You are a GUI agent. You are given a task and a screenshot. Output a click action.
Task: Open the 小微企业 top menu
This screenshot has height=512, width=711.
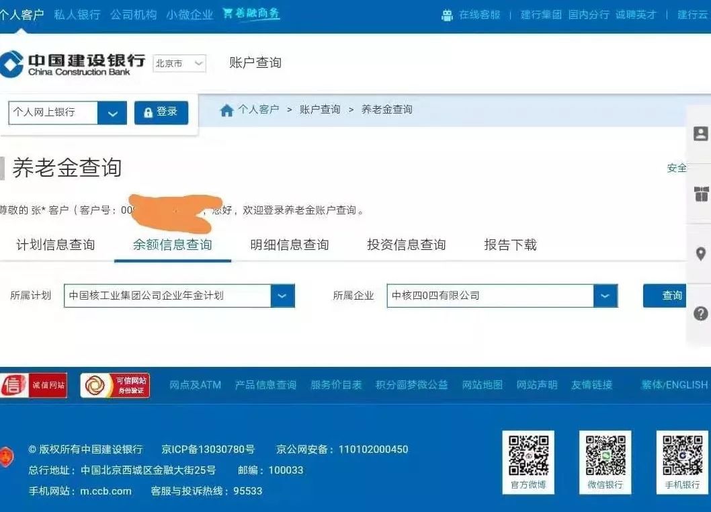click(x=190, y=15)
